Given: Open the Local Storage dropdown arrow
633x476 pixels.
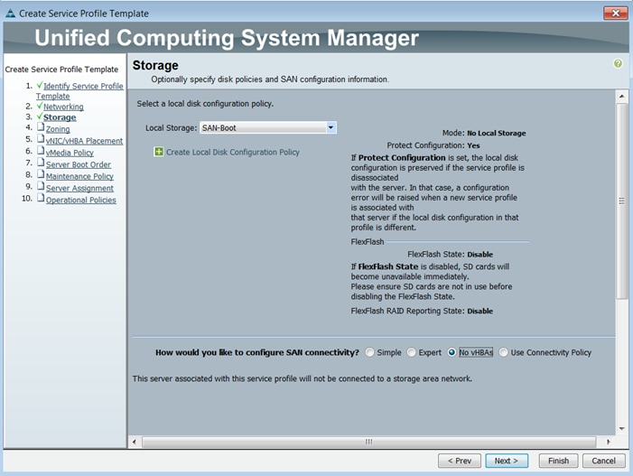Looking at the screenshot, I should coord(330,127).
